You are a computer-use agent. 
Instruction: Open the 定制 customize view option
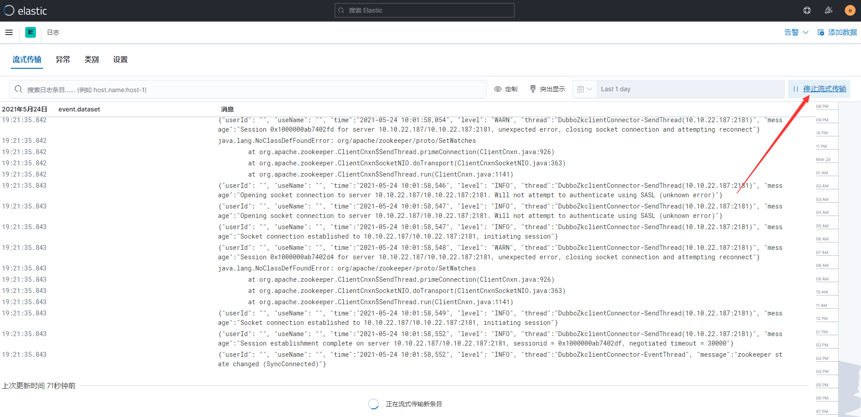[506, 89]
